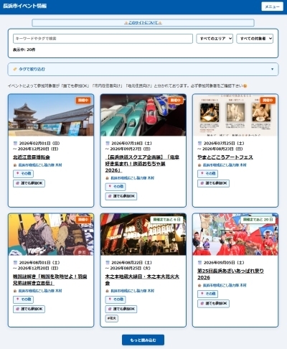Click calendar icon on the 戦国謎解き card

(15, 263)
